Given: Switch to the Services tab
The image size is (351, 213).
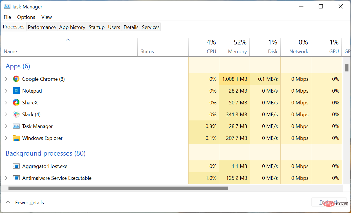Looking at the screenshot, I should tap(151, 27).
